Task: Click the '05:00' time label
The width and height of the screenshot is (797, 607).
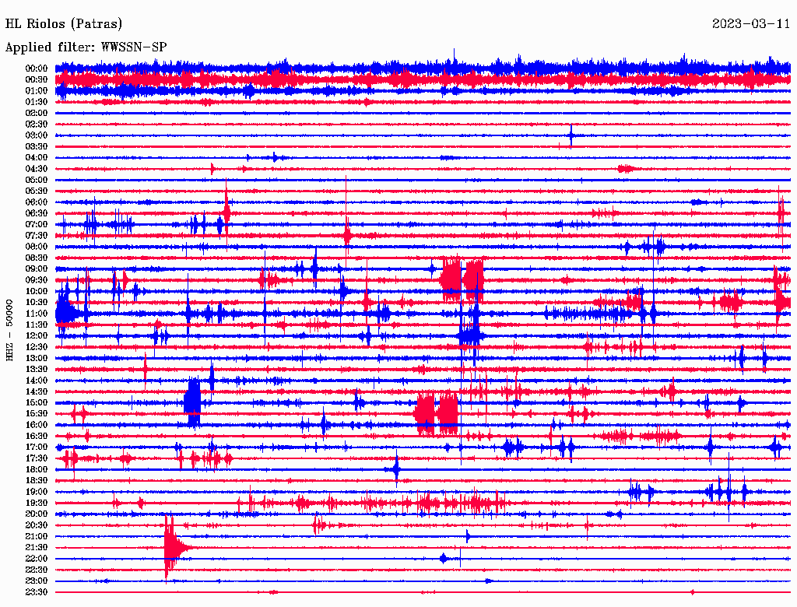Action: 37,181
